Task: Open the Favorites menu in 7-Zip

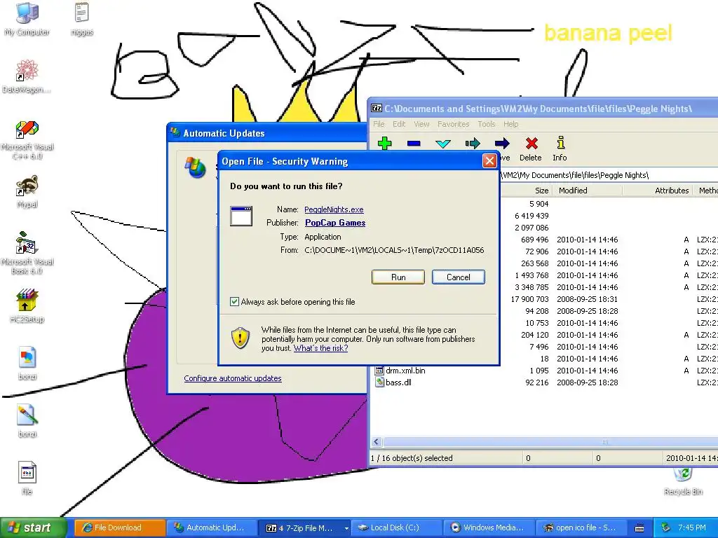Action: 453,124
